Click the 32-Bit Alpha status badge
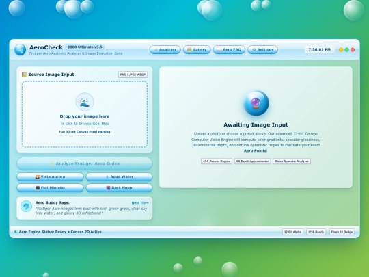369x277 pixels. 292,232
